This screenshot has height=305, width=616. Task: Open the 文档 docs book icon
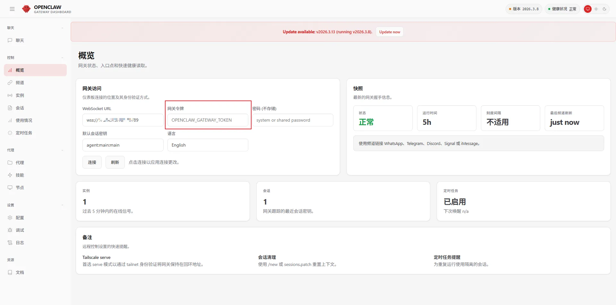tap(10, 272)
